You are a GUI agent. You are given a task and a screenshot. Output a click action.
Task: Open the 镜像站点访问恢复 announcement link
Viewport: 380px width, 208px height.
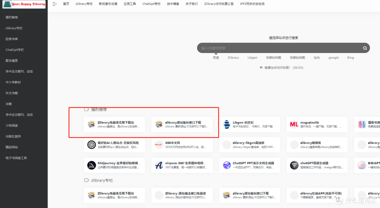[x=284, y=67]
